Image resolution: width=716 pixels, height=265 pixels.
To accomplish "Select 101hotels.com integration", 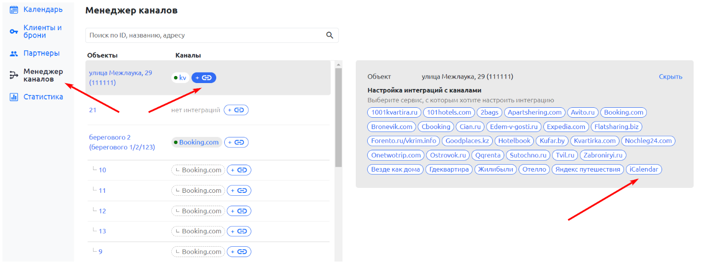I will (449, 112).
